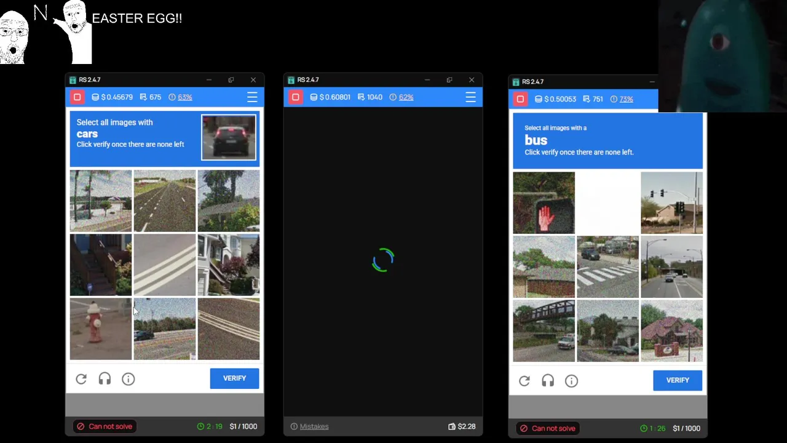The width and height of the screenshot is (787, 443).
Task: Select bus tile with house and parked car
Action: (608, 331)
